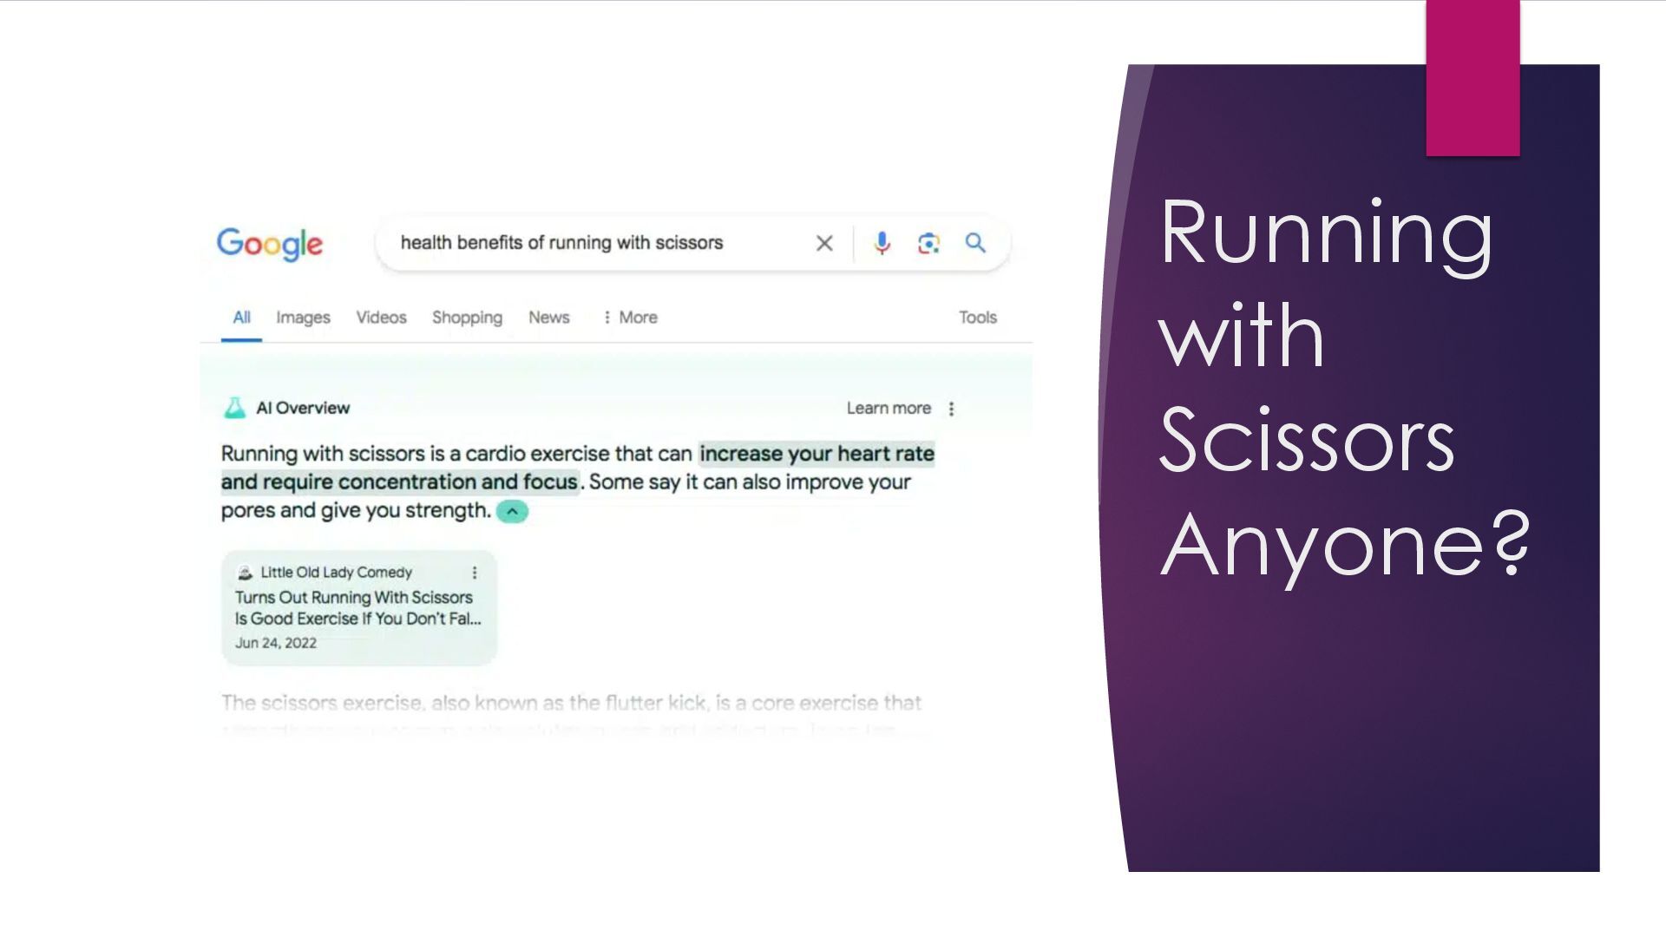
Task: Click the Little Old Lady Comedy favicon
Action: point(245,573)
